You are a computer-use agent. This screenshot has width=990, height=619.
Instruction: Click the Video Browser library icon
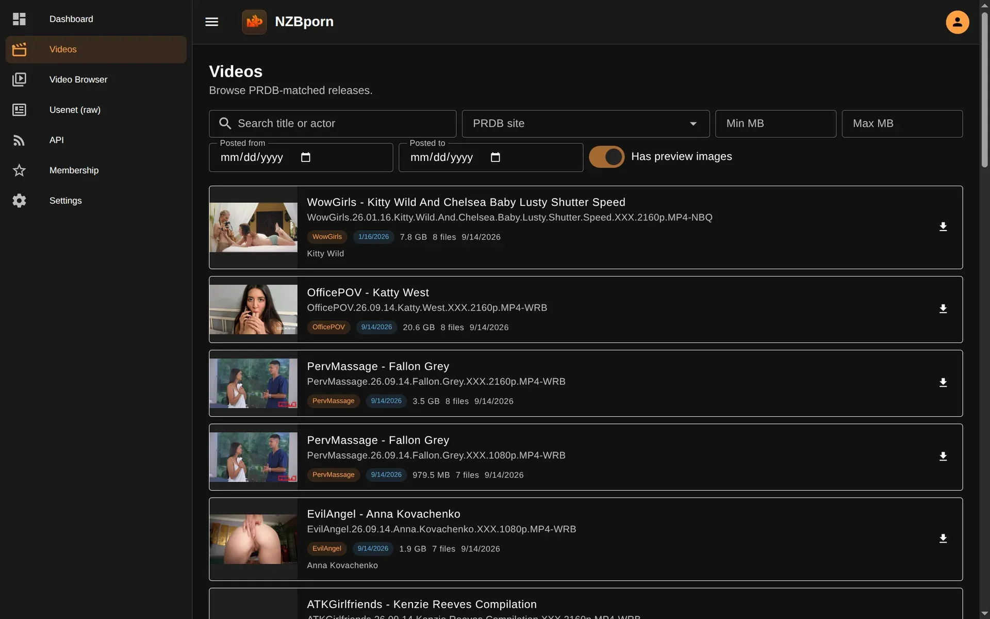point(19,79)
